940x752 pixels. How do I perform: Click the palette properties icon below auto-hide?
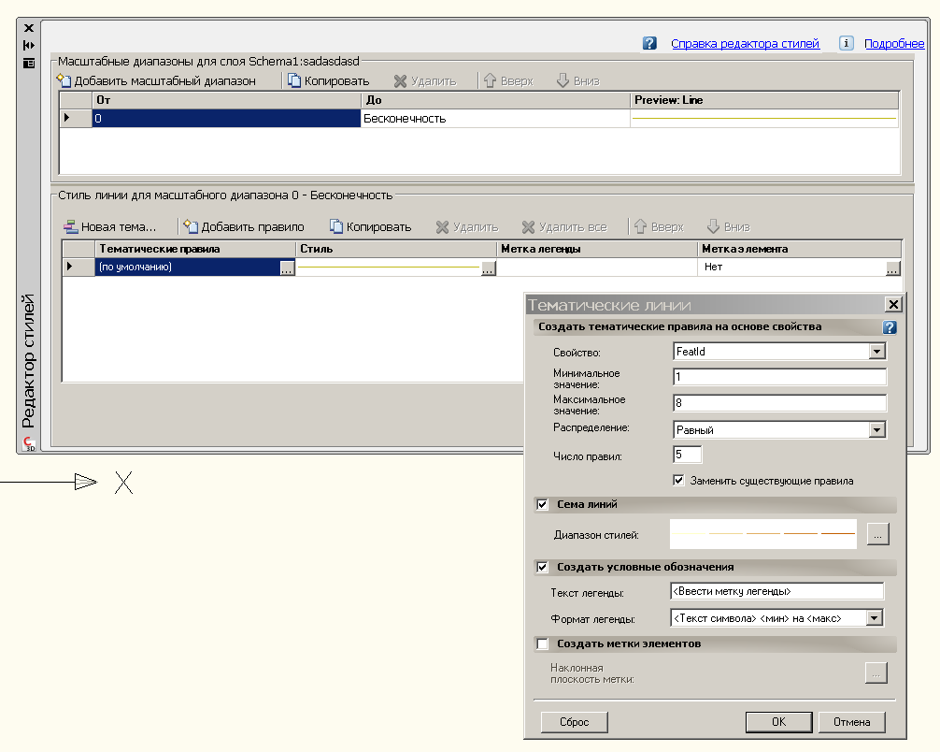coord(29,63)
